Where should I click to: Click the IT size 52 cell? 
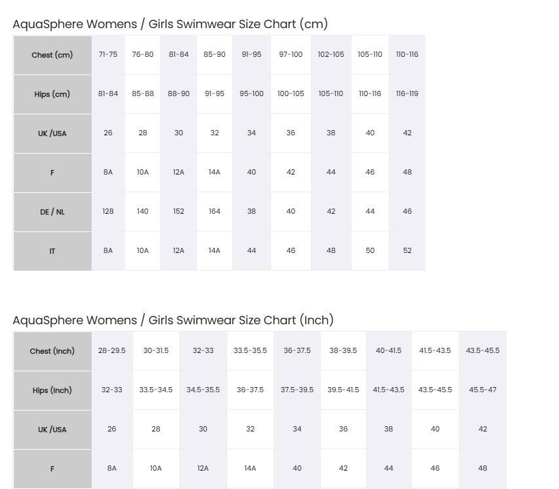pos(407,250)
